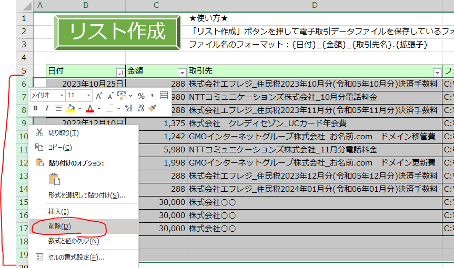Click amount cell 1,998

163,163
